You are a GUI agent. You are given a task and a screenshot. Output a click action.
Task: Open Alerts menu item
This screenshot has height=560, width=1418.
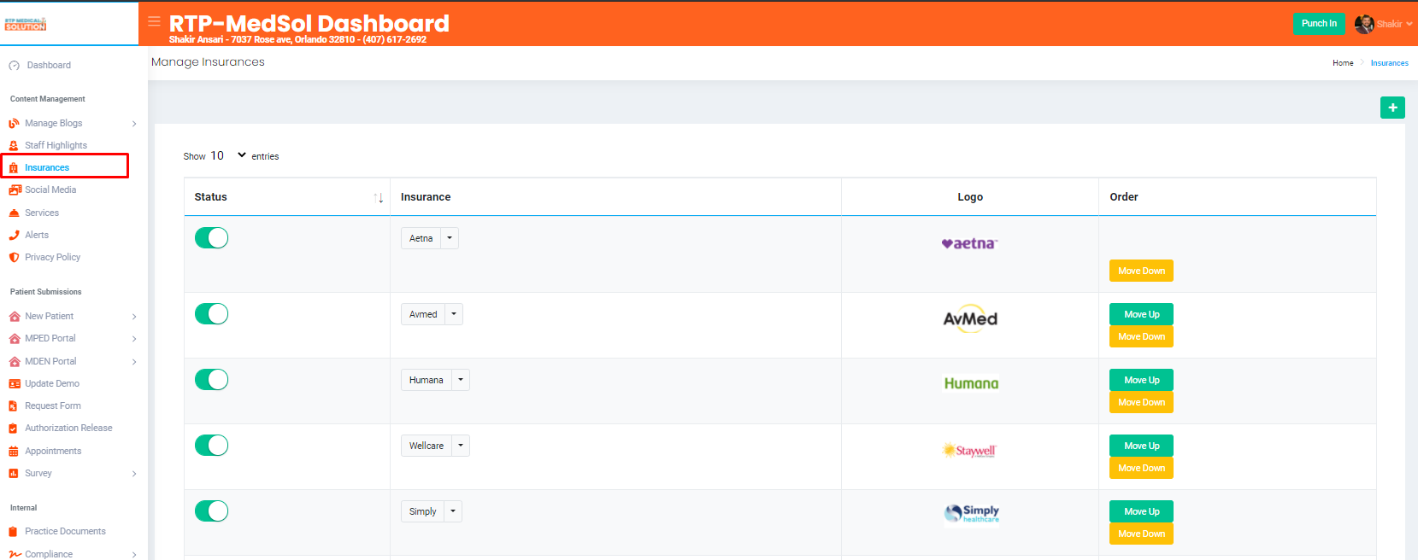pyautogui.click(x=37, y=236)
